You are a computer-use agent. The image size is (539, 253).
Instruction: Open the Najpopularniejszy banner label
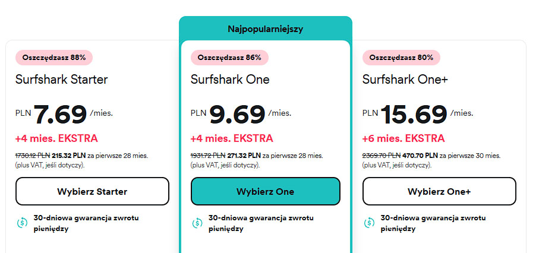pyautogui.click(x=266, y=29)
